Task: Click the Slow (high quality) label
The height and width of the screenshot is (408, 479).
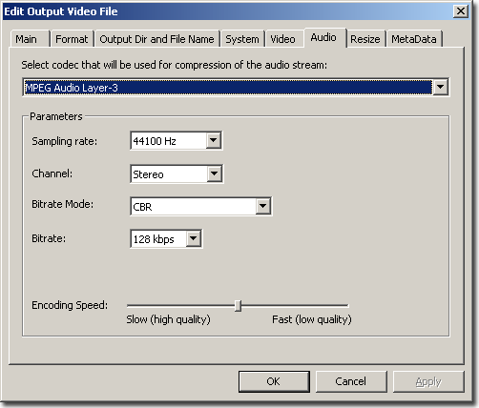Action: [168, 319]
